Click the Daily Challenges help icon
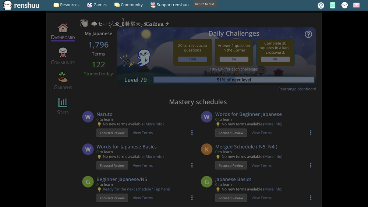Viewport: 368px width, 207px height. point(308,34)
